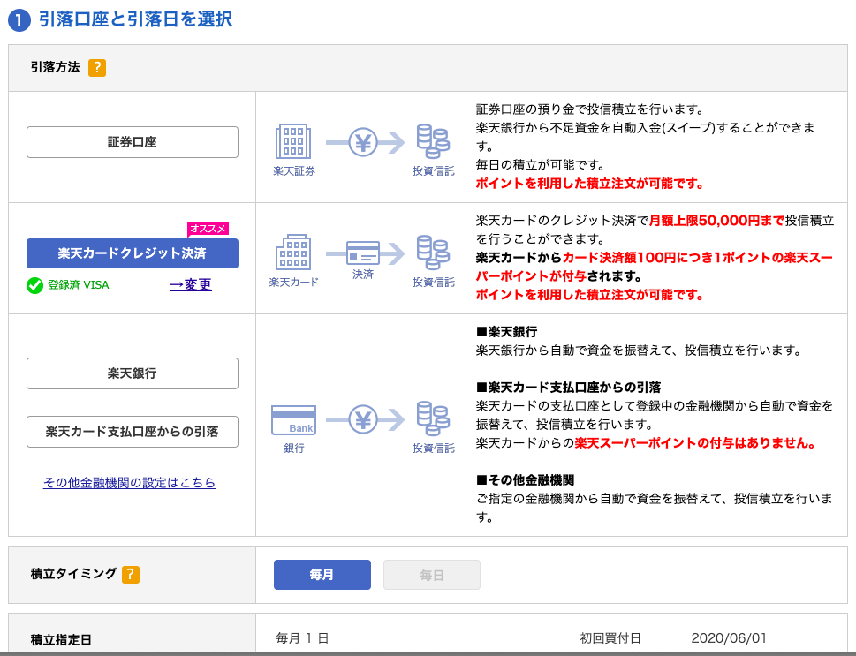Click 毎日の積立が可能です text
Image resolution: width=856 pixels, height=656 pixels.
tap(541, 165)
